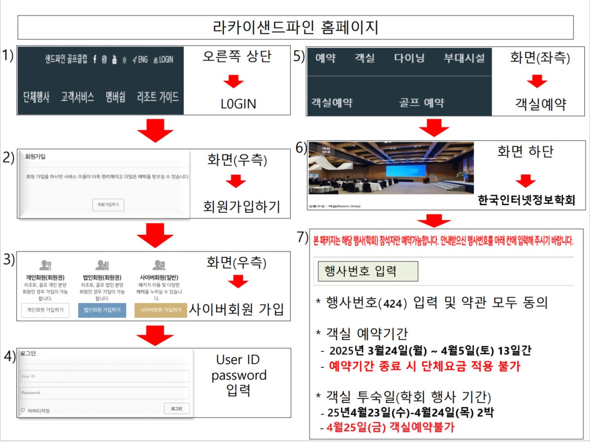Screen dimensions: 590x442
Task: Click the YouTube icon in header
Action: (115, 59)
